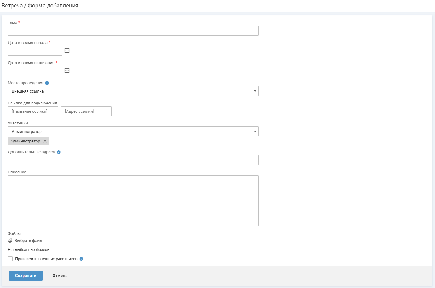The image size is (435, 288).
Task: Click the paperclip attach file icon
Action: (10, 241)
